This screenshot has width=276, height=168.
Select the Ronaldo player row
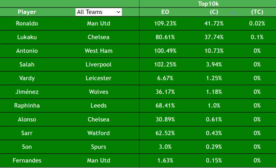click(x=138, y=23)
